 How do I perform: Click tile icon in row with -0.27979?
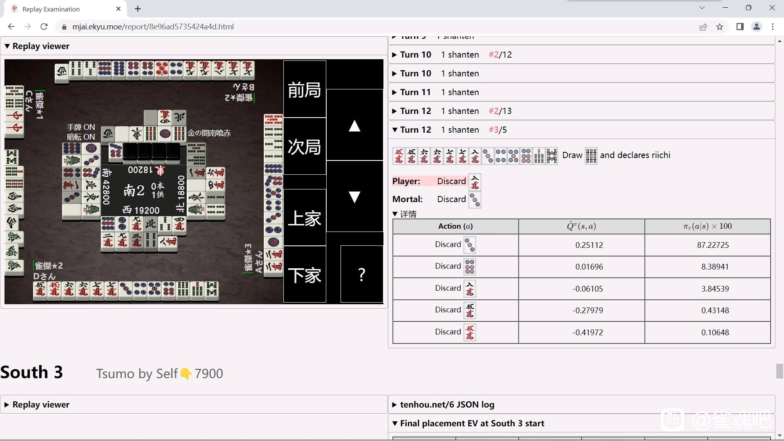[x=470, y=310]
